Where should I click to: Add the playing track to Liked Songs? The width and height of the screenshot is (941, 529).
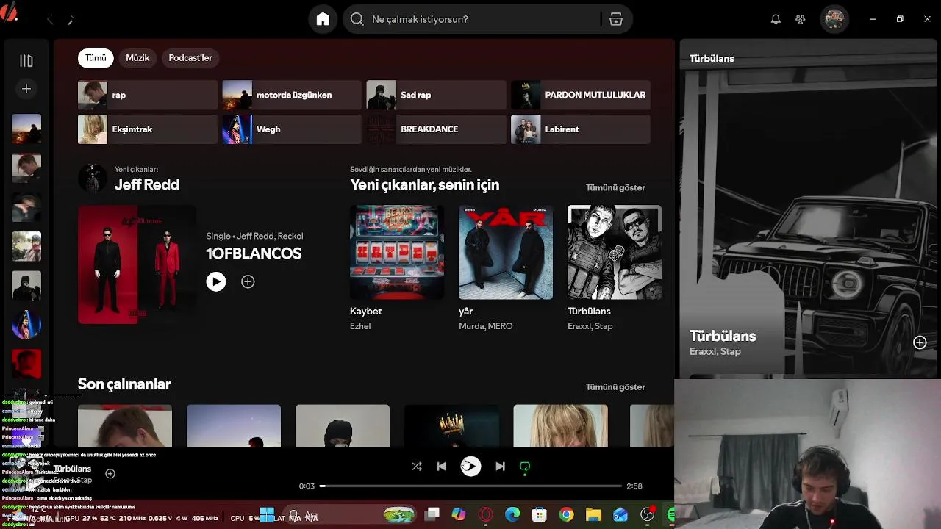pos(110,474)
